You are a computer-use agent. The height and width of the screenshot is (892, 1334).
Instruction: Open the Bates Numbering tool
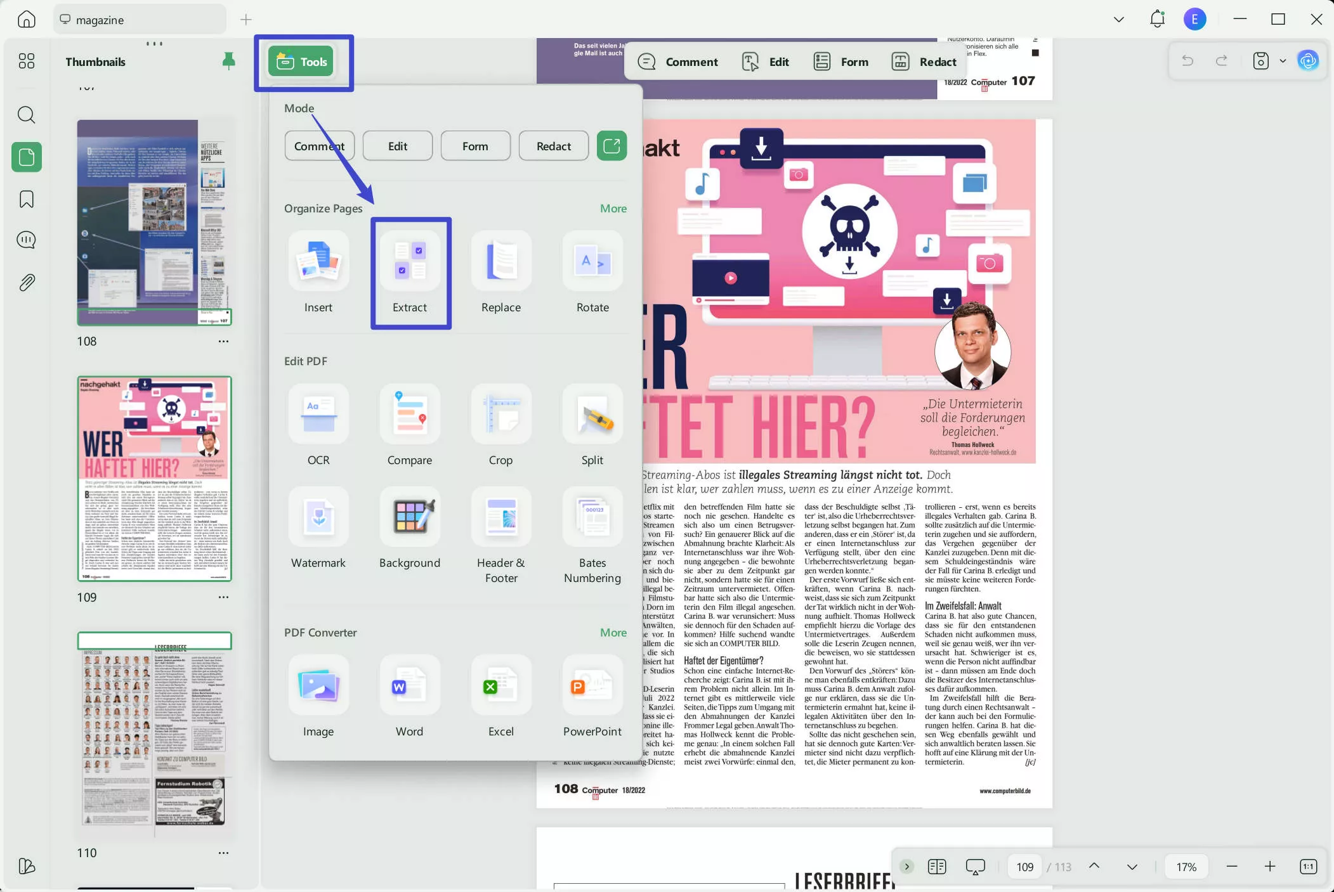click(591, 529)
